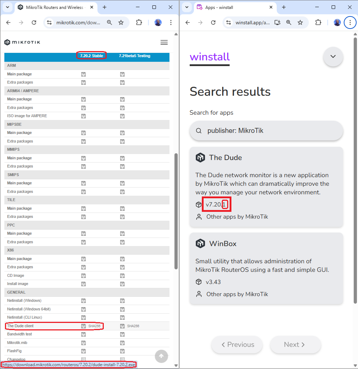Screen dimensions: 358x369
Task: Reload the MikroTik downloads page
Action: pyautogui.click(x=34, y=23)
